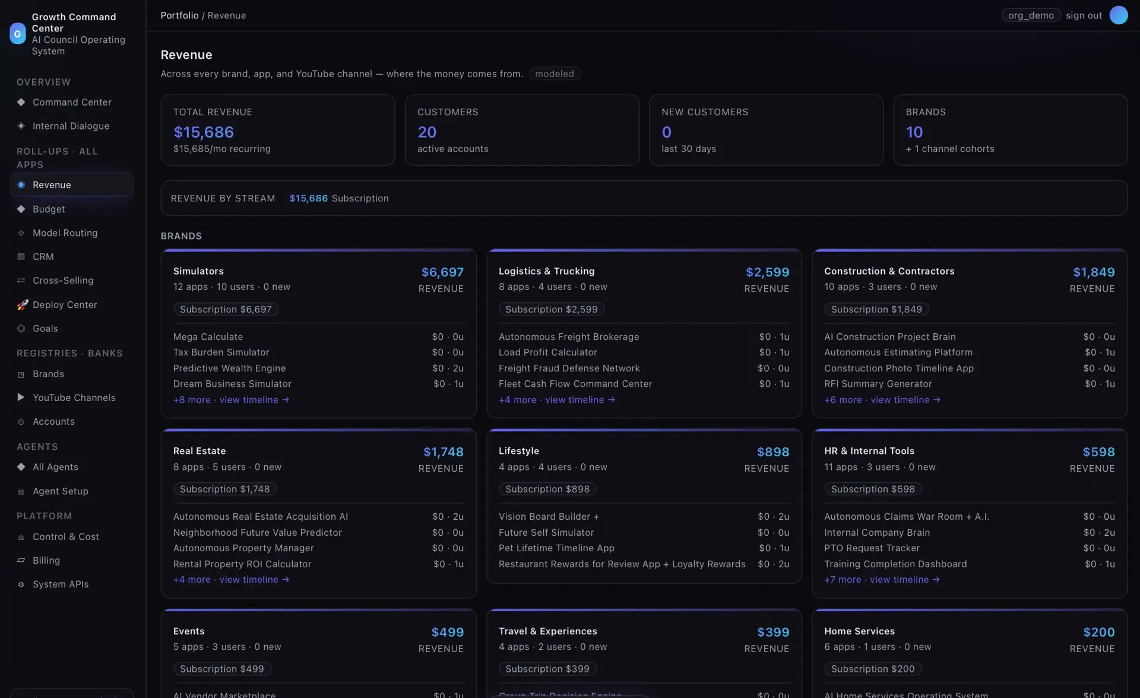Image resolution: width=1140 pixels, height=698 pixels.
Task: Click the org_demo badge
Action: pyautogui.click(x=1031, y=15)
